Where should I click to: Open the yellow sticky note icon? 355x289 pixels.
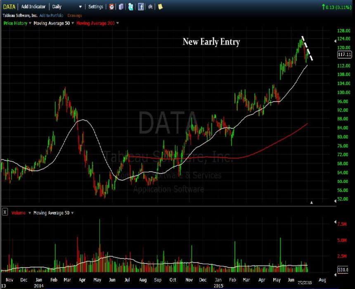tap(160, 7)
